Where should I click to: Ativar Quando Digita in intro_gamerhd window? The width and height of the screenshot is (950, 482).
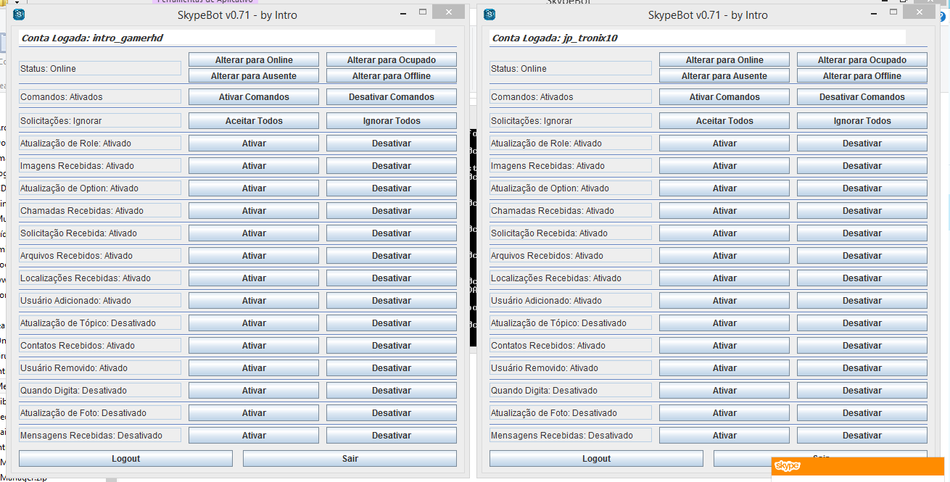pos(254,390)
